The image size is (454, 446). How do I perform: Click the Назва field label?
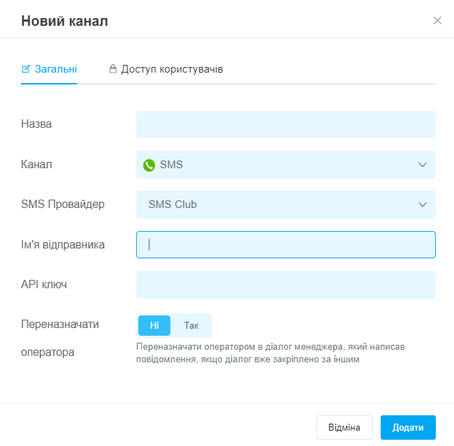[x=36, y=124]
